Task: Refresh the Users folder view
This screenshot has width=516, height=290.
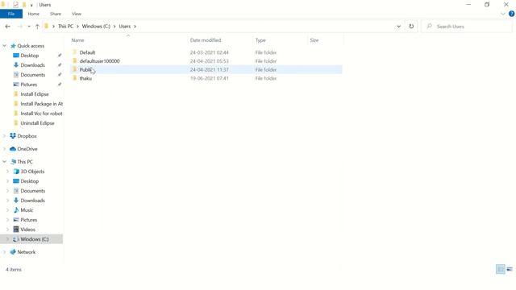Action: click(x=411, y=27)
